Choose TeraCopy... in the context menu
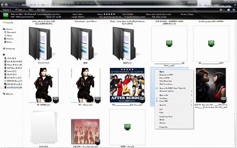The width and height of the screenshot is (237, 148). (164, 98)
